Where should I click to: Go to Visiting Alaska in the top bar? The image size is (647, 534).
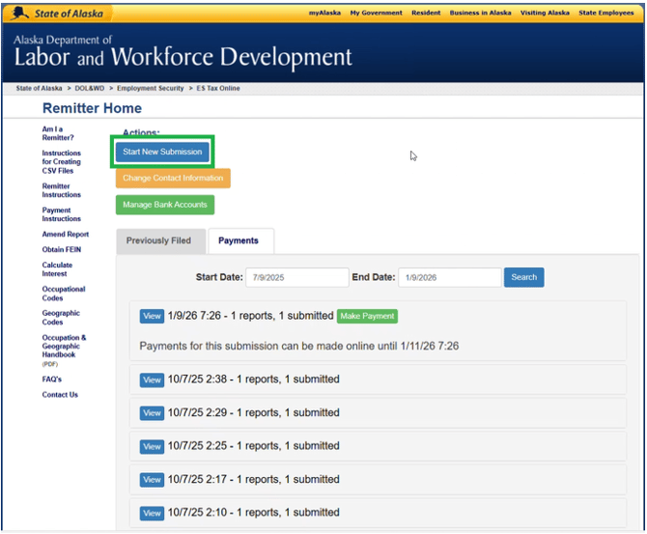(545, 13)
